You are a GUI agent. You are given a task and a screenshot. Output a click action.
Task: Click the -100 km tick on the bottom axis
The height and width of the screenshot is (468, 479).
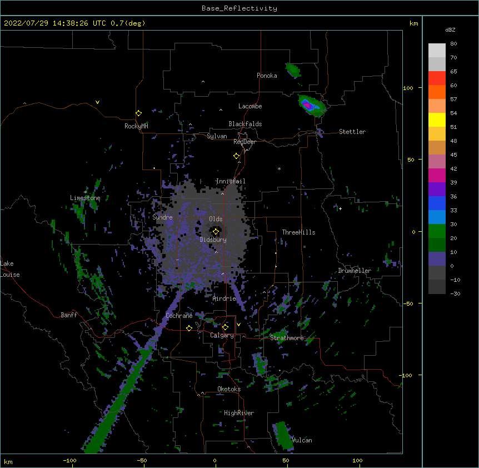(x=69, y=460)
